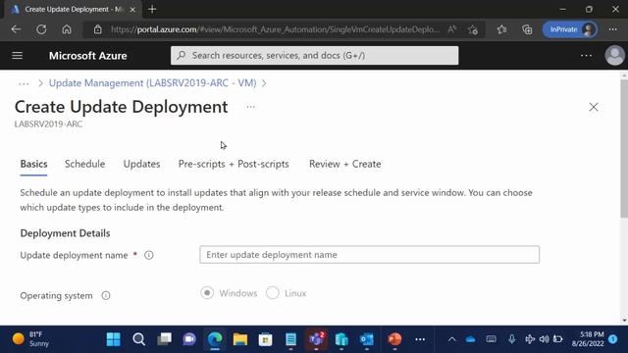Show hidden system tray icons
Viewport: 628px width, 353px height.
(451, 339)
